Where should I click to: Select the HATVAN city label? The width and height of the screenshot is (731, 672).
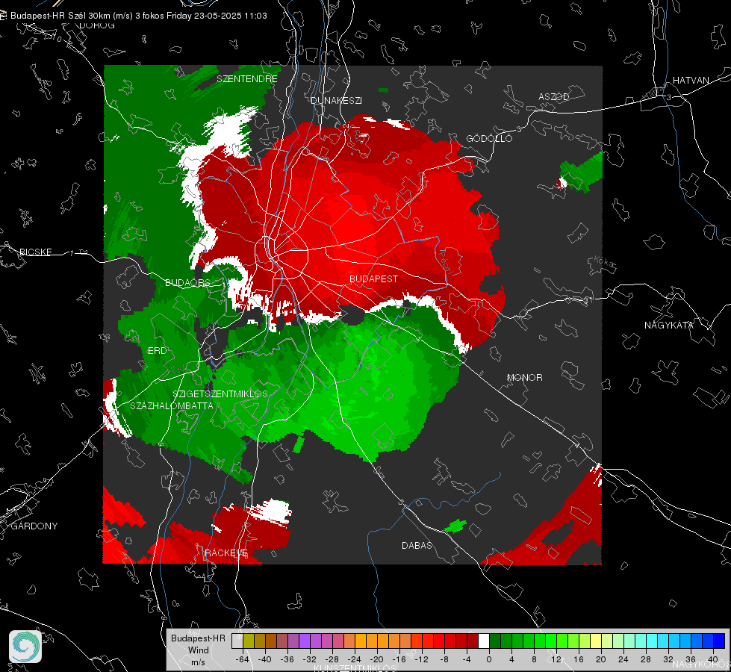click(691, 80)
